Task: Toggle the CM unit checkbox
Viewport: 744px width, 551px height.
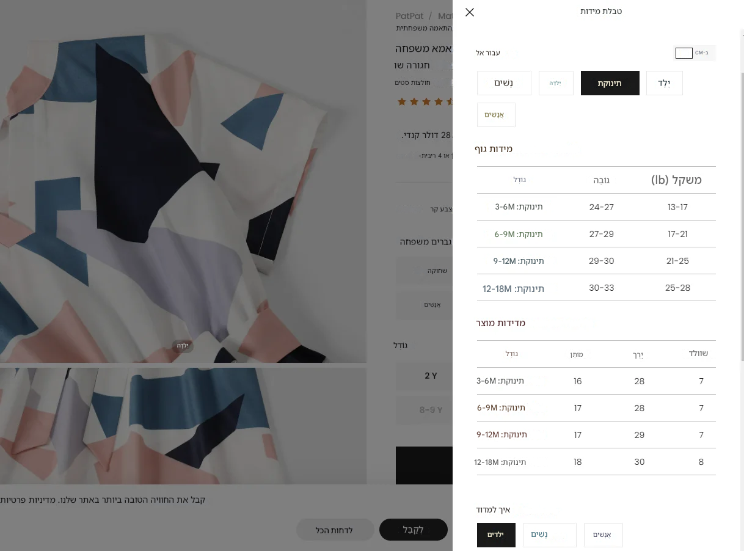Action: click(684, 53)
